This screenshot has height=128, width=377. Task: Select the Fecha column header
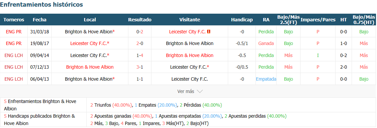pos(39,20)
